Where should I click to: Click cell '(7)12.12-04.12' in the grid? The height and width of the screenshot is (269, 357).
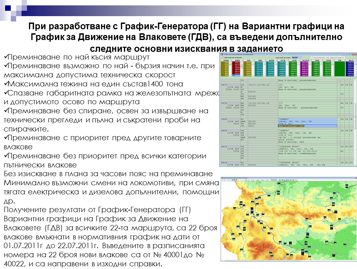click(263, 103)
